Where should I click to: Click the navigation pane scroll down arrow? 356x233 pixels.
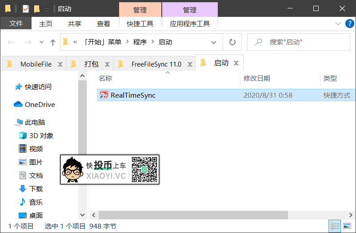[x=82, y=215]
